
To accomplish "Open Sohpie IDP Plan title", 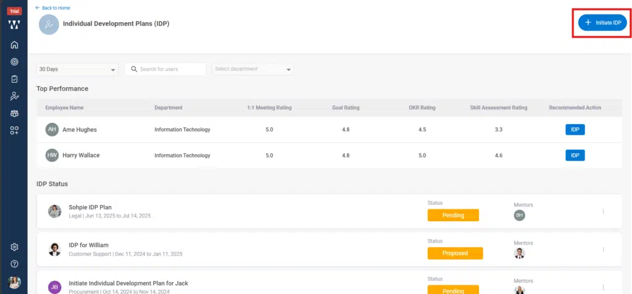I will [90, 208].
